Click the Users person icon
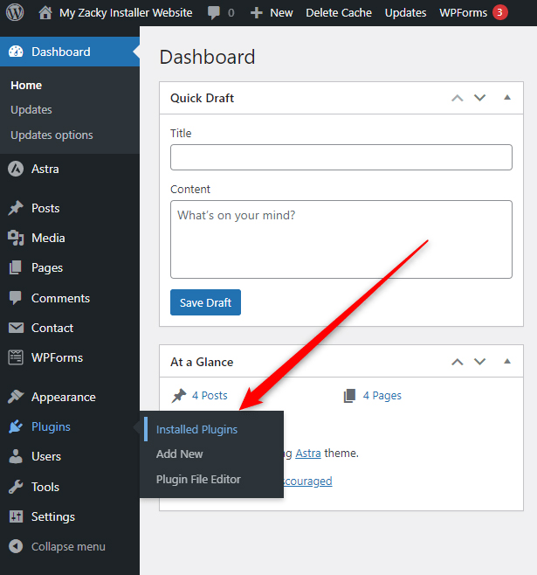The width and height of the screenshot is (537, 575). (x=16, y=456)
